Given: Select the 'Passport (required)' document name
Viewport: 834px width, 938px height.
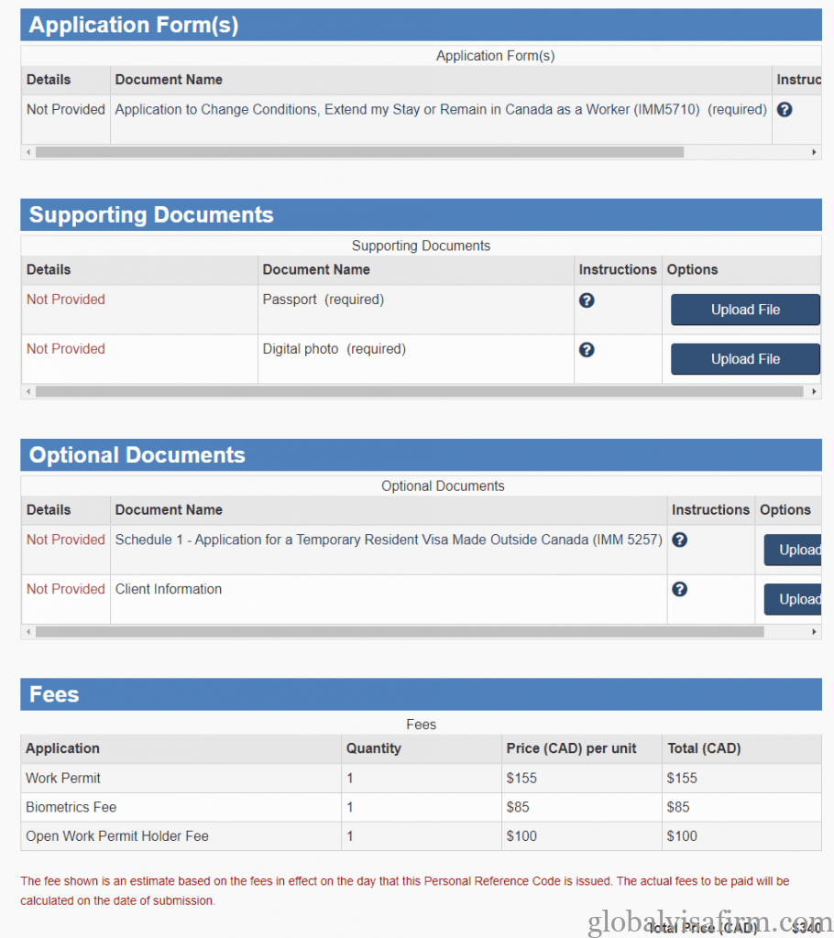Looking at the screenshot, I should coord(324,300).
